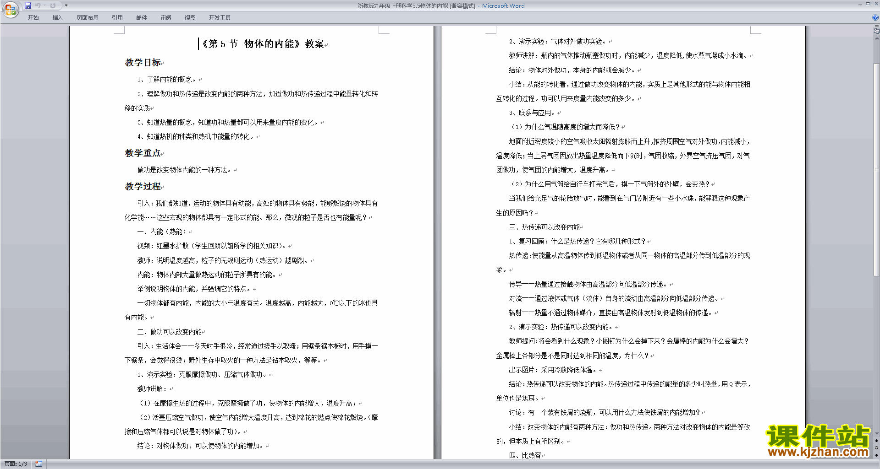Switch to the 视图 tab
This screenshot has height=469, width=880.
click(190, 18)
